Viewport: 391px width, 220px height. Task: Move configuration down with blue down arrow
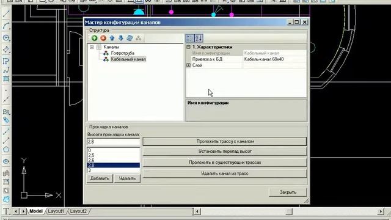pos(121,38)
